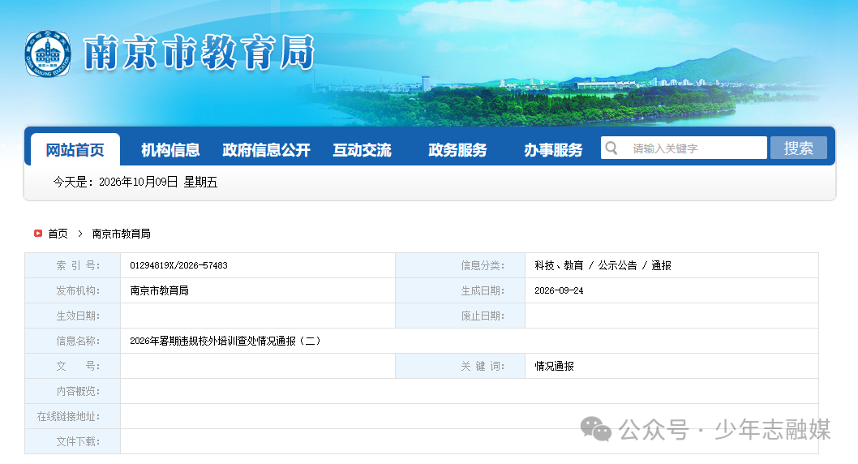Open 政府信息公开 in navigation bar
858x464 pixels.
tap(267, 150)
